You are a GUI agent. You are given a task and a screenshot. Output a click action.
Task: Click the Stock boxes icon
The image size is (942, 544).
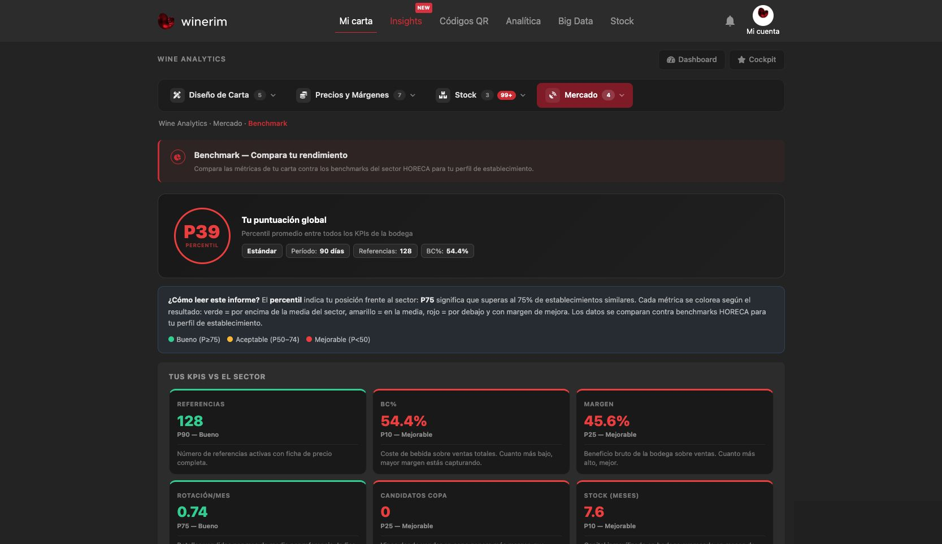coord(443,95)
